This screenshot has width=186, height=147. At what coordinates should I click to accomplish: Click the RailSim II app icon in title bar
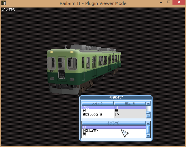[x=4, y=3]
